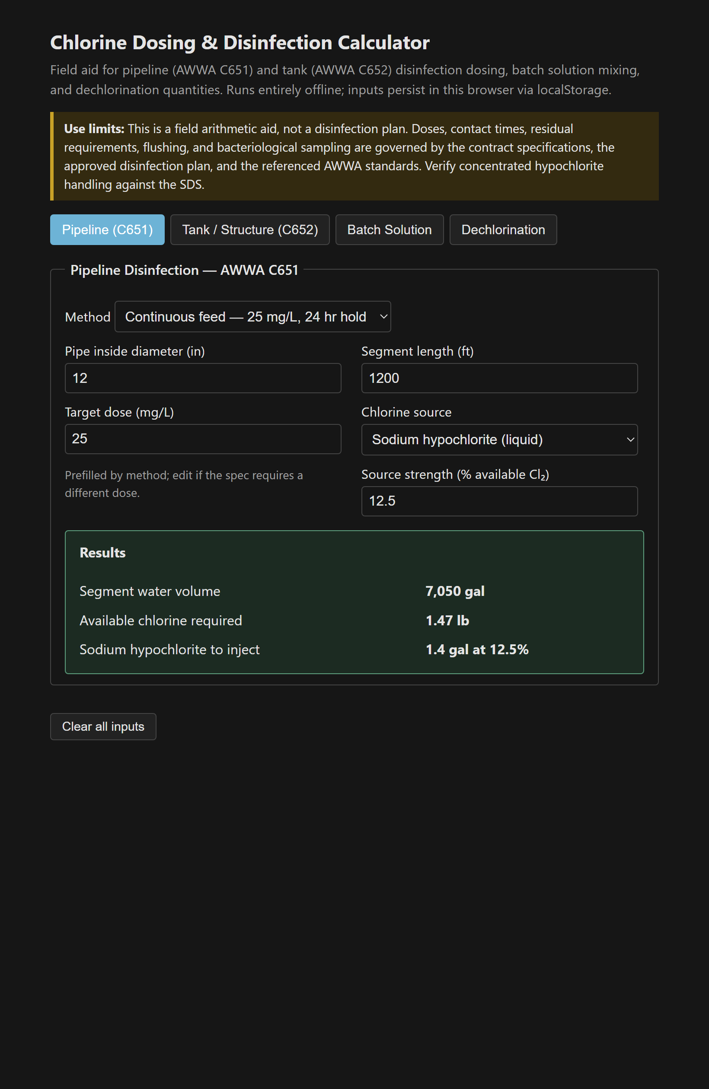The height and width of the screenshot is (1089, 709).
Task: Click the 'Pipeline Disinfection — AWWA C651' legend
Action: coord(184,270)
